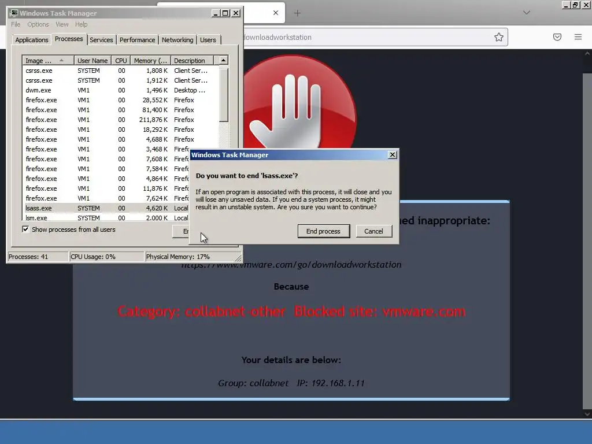Click the Blocked site: vmware.com text
This screenshot has width=592, height=444.
tap(380, 312)
